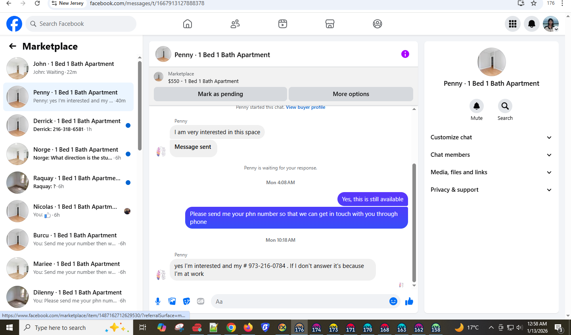Open Mariee's apartment conversation
Screen dimensions: 571x335
click(68, 268)
